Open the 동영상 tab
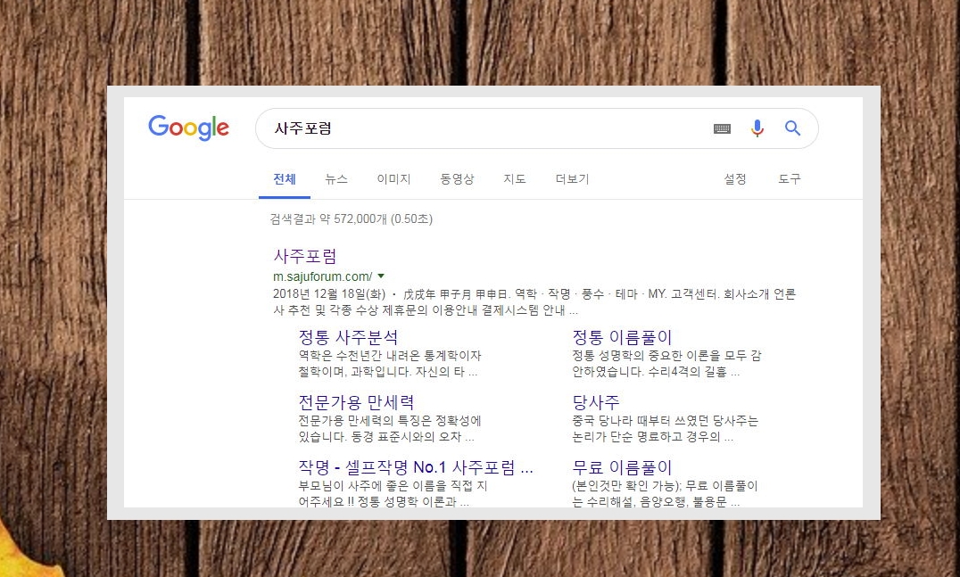This screenshot has height=577, width=960. pos(457,179)
